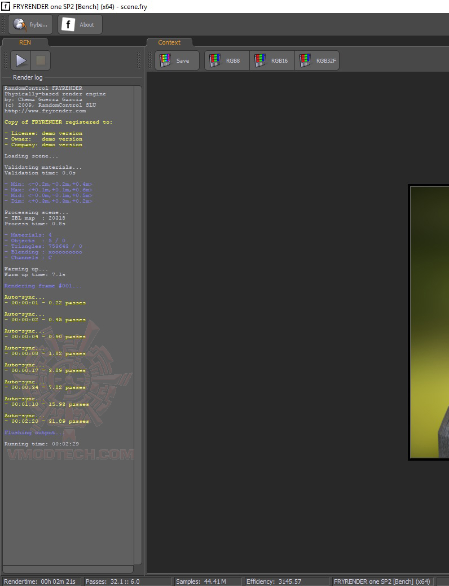Click the Context toolbar grip handle
Viewport: 449px width, 586px height.
pos(150,60)
